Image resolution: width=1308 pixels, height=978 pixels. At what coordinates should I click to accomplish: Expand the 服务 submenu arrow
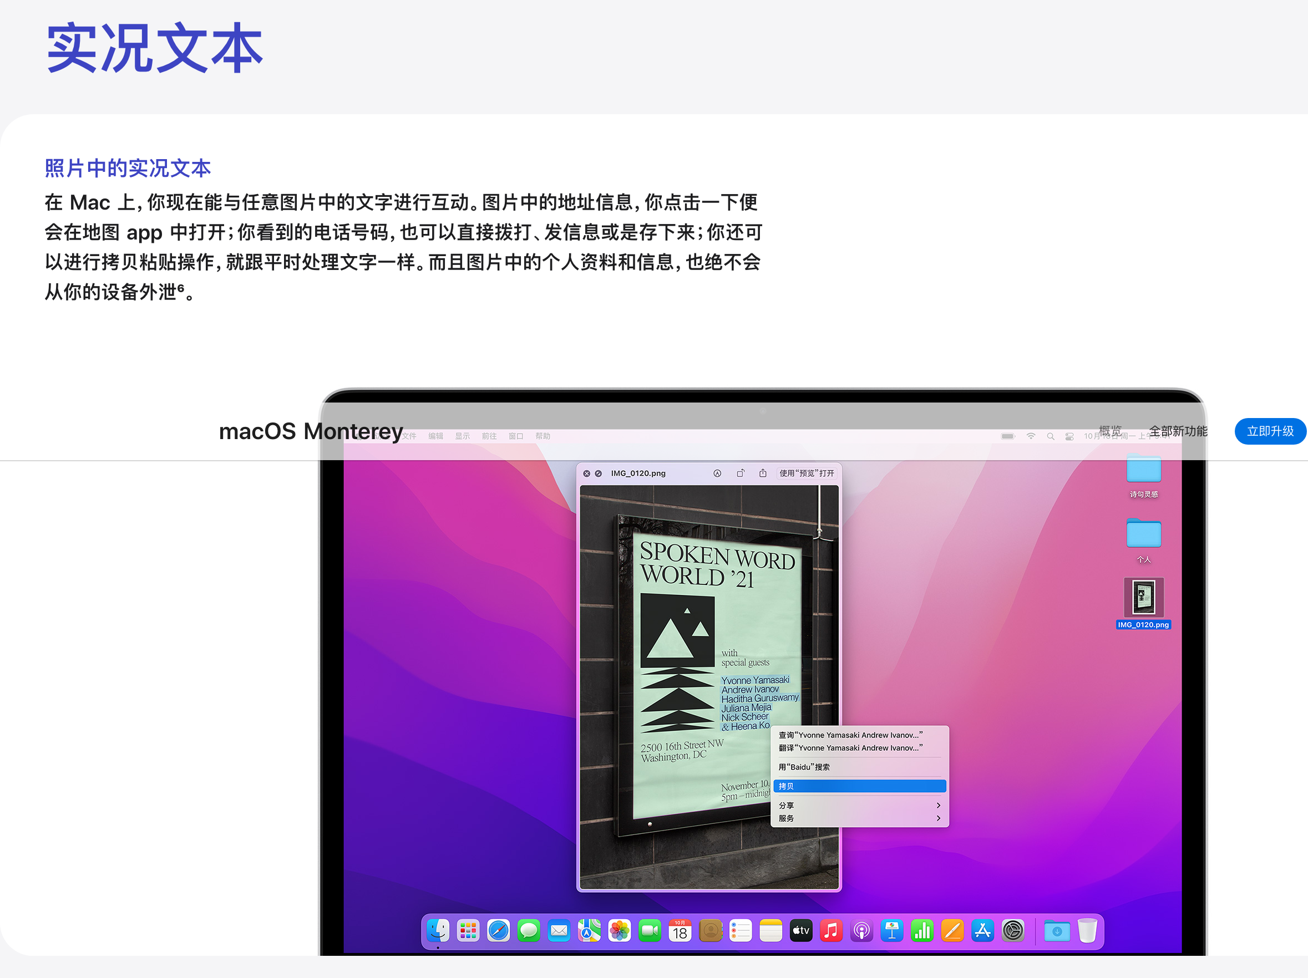click(x=938, y=818)
